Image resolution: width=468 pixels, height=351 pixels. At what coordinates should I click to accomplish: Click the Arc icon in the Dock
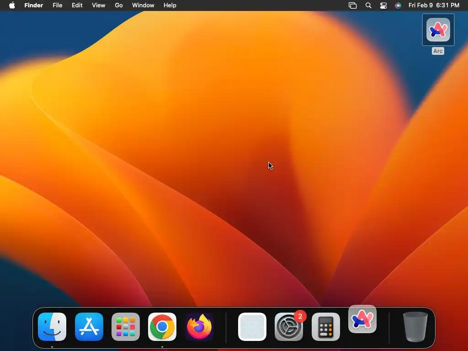(x=362, y=319)
